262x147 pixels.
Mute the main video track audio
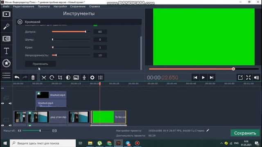point(10,125)
